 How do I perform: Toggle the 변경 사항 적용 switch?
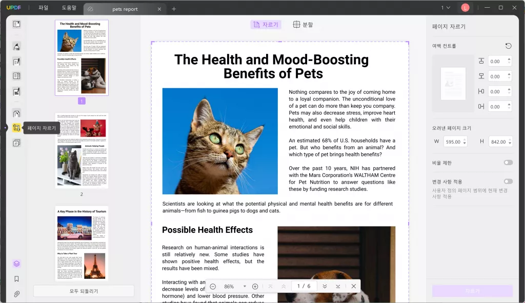click(x=508, y=181)
